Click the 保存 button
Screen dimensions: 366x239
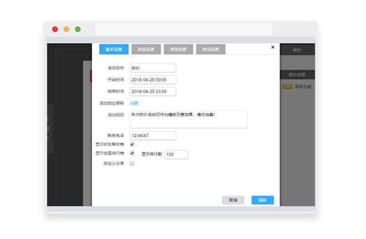point(263,200)
